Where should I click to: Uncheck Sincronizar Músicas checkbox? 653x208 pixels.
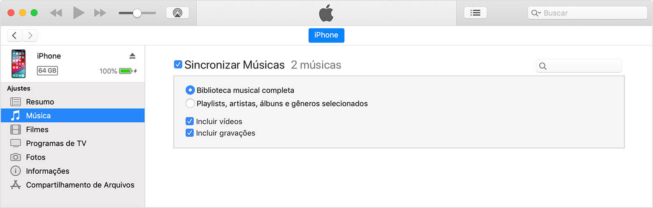point(178,65)
